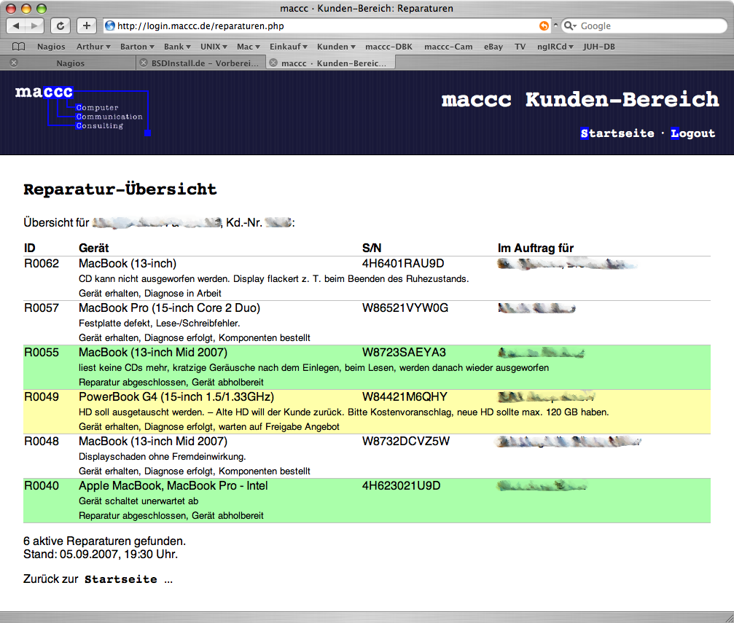Open the Show All Bookmarks book icon
734x623 pixels.
click(x=19, y=47)
